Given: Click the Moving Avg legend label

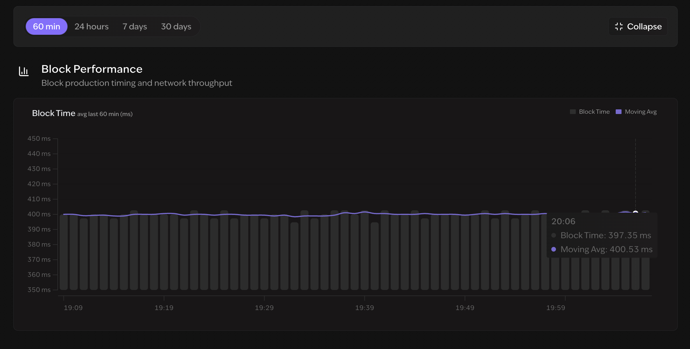Looking at the screenshot, I should [x=641, y=112].
